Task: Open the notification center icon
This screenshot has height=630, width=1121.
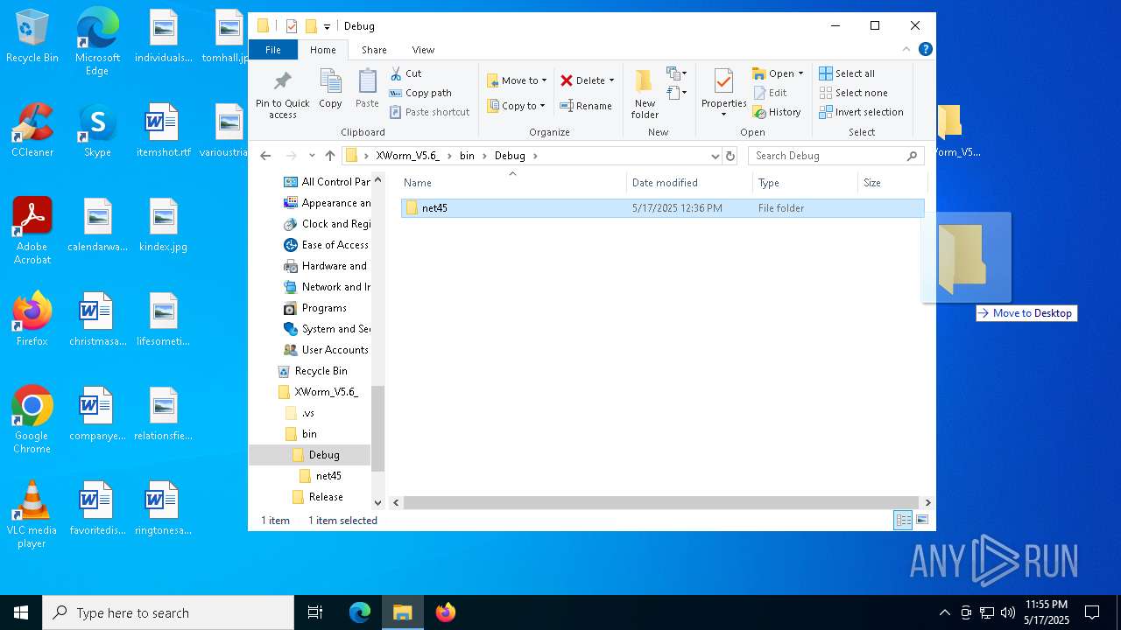Action: (1092, 612)
